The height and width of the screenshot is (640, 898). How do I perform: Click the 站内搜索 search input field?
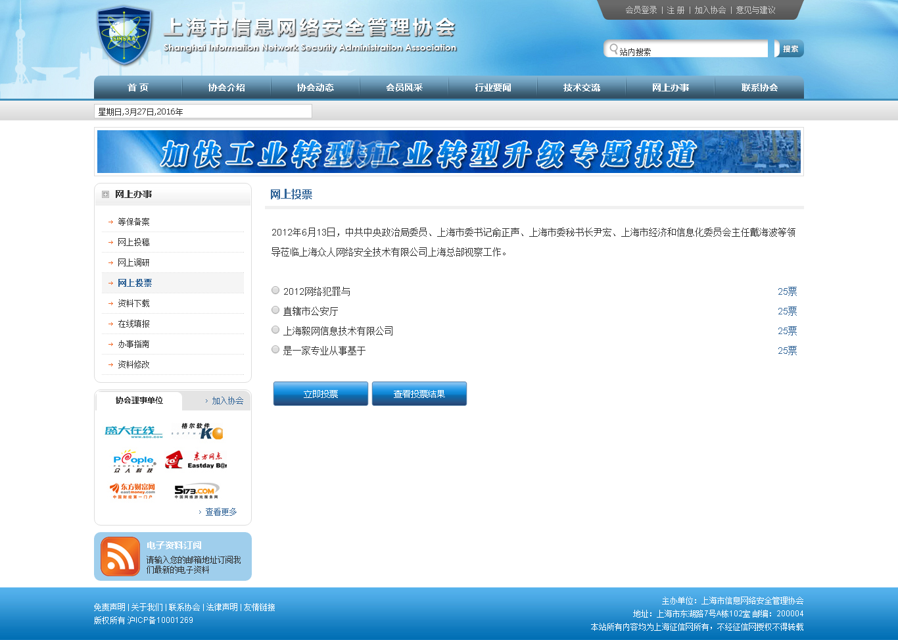tap(690, 51)
